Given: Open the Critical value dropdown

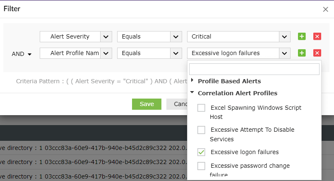Looking at the screenshot, I should [x=284, y=36].
